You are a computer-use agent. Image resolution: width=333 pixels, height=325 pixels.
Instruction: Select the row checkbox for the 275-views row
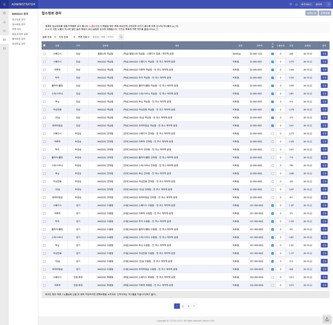tap(44, 118)
